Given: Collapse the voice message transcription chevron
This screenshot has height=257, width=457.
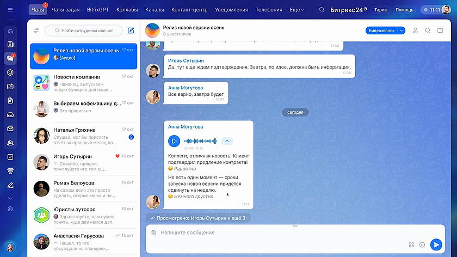Looking at the screenshot, I should [227, 141].
